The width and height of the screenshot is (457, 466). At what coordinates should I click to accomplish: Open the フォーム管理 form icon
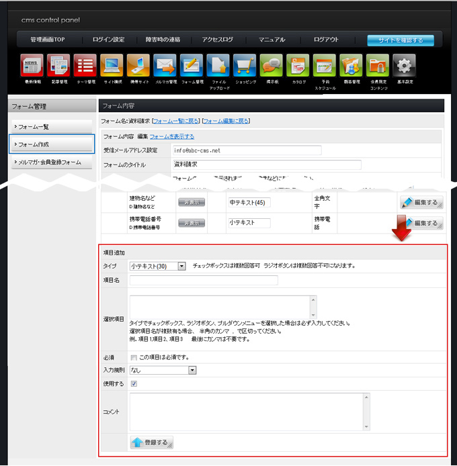click(192, 66)
